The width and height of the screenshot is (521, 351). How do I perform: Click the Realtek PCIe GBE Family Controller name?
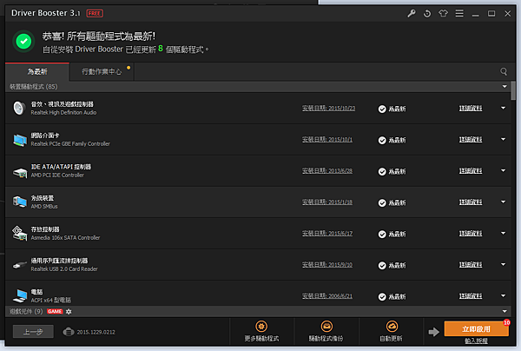70,144
